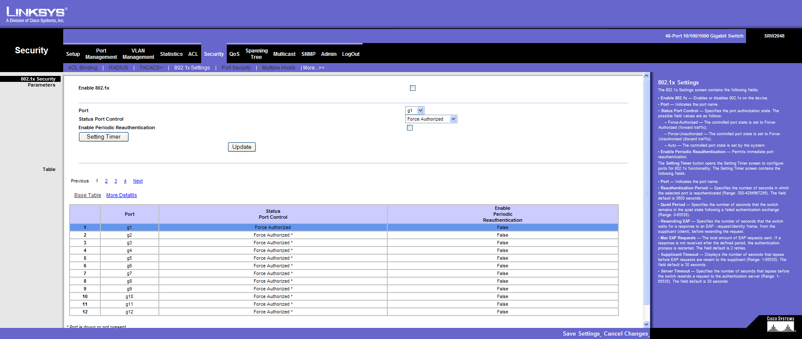Screen dimensions: 802x339
Task: Click Save Settings
Action: (581, 334)
